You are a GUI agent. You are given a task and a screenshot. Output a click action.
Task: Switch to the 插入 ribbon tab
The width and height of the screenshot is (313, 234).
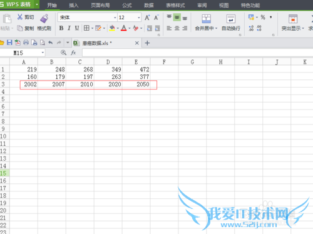tap(74, 5)
